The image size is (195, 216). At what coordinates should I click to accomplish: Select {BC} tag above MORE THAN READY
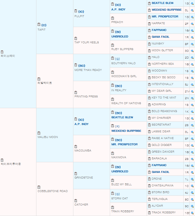82,66
